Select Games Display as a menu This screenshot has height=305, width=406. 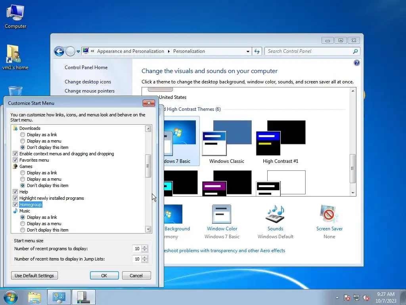point(23,179)
